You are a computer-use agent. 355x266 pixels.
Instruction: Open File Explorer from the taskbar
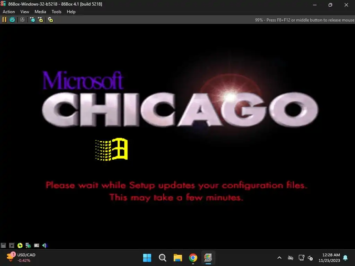point(178,258)
